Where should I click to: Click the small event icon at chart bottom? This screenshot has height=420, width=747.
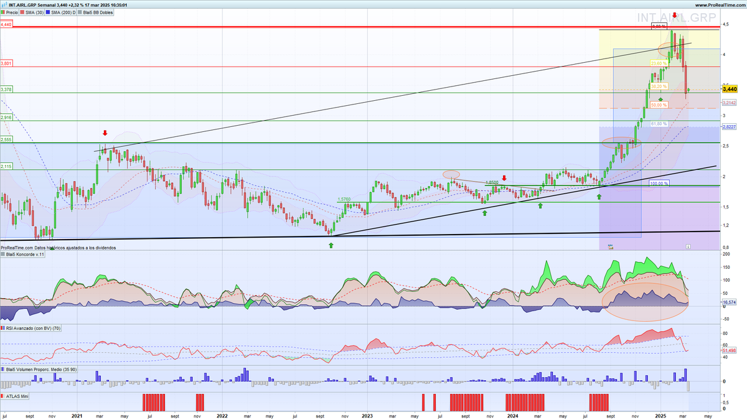[610, 246]
